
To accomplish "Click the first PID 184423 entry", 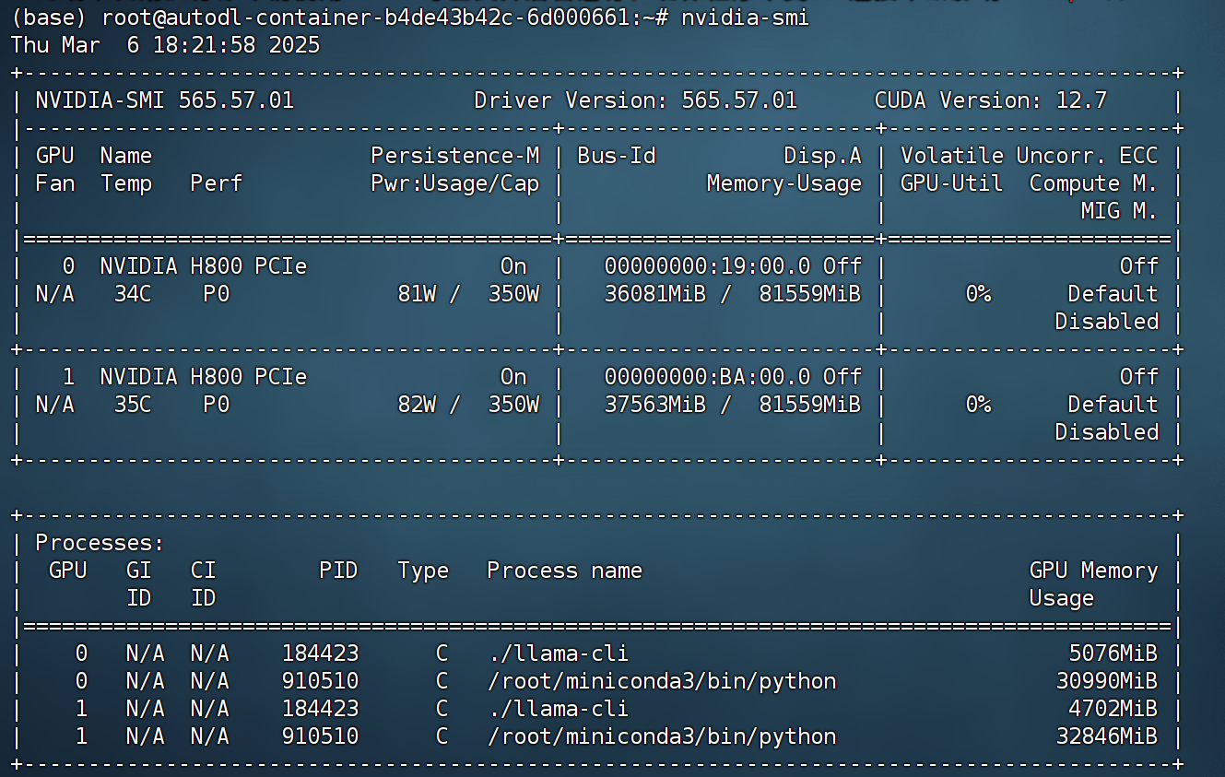I will coord(321,653).
